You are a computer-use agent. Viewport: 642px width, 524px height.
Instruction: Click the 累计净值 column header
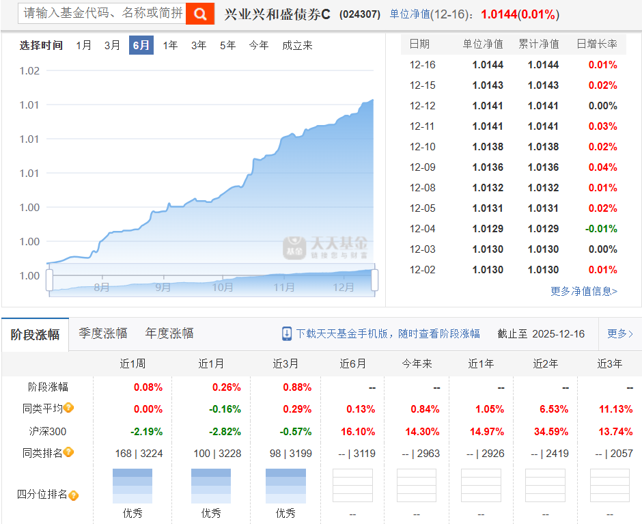(x=539, y=44)
